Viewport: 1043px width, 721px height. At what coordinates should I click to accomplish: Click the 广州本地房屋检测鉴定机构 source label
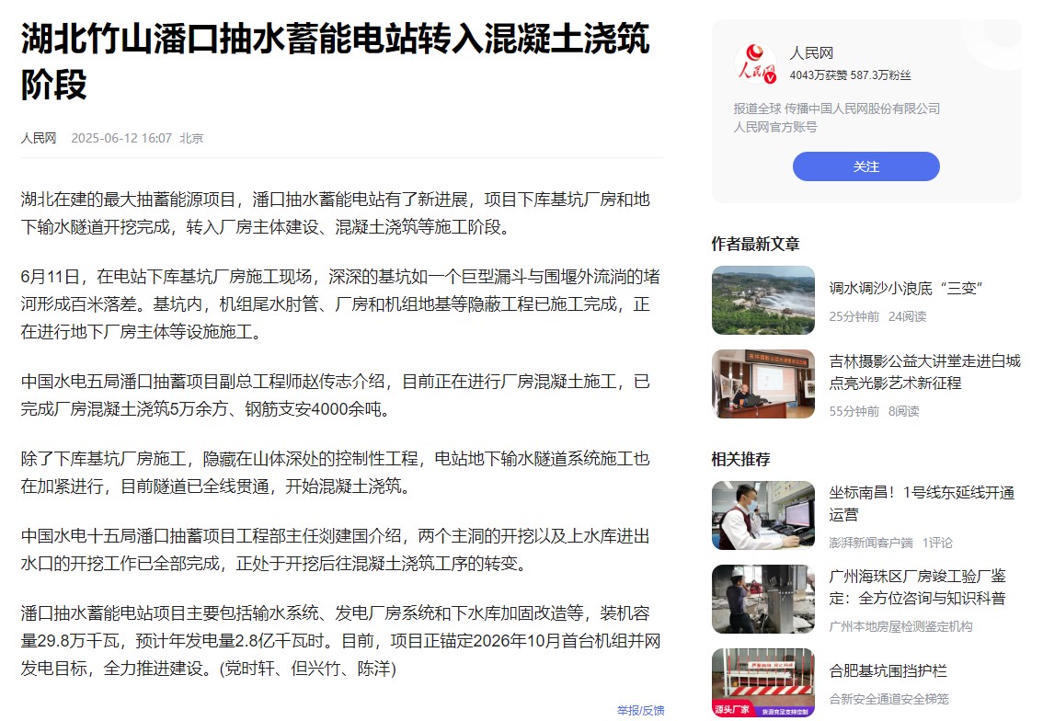(900, 626)
